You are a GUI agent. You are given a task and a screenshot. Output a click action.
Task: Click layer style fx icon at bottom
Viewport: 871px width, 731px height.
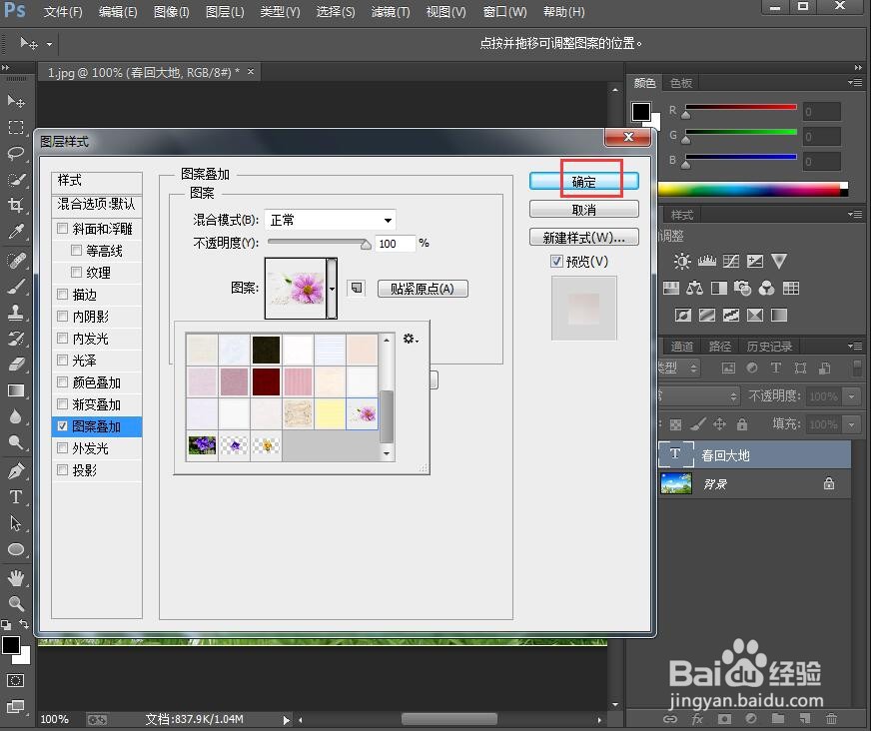coord(697,719)
